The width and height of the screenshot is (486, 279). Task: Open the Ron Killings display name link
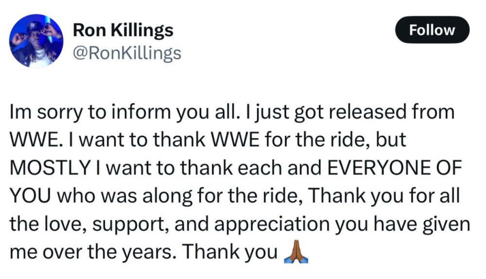click(x=123, y=30)
